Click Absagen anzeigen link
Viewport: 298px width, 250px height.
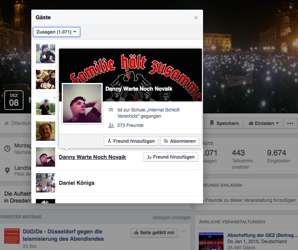(x=171, y=218)
